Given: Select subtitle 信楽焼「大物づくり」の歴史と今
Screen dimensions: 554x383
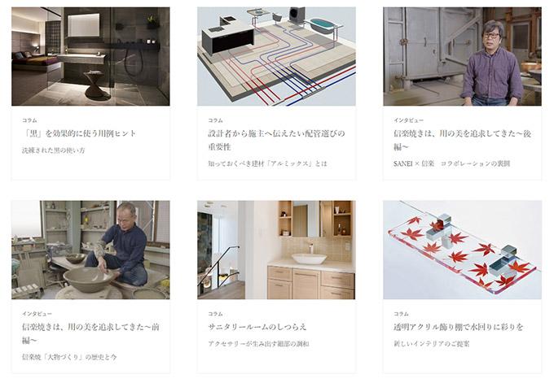Looking at the screenshot, I should tap(69, 357).
